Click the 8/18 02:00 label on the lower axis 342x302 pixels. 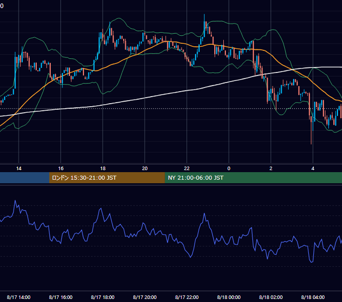click(x=271, y=297)
